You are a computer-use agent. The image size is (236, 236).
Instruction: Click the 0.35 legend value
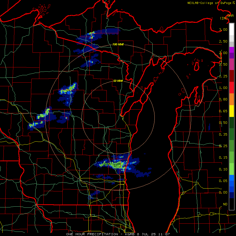click(x=223, y=135)
